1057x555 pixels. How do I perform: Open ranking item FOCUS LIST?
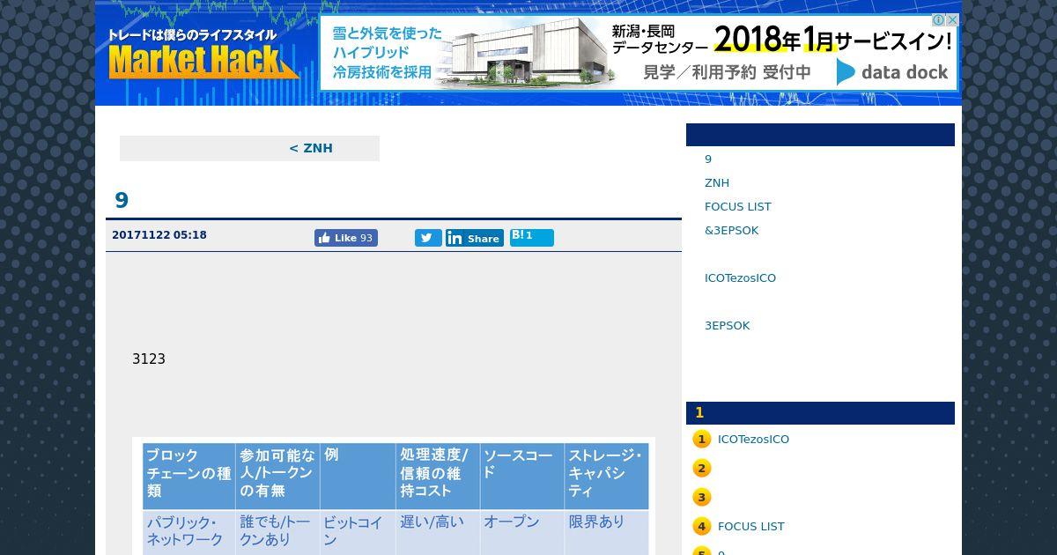click(x=750, y=527)
